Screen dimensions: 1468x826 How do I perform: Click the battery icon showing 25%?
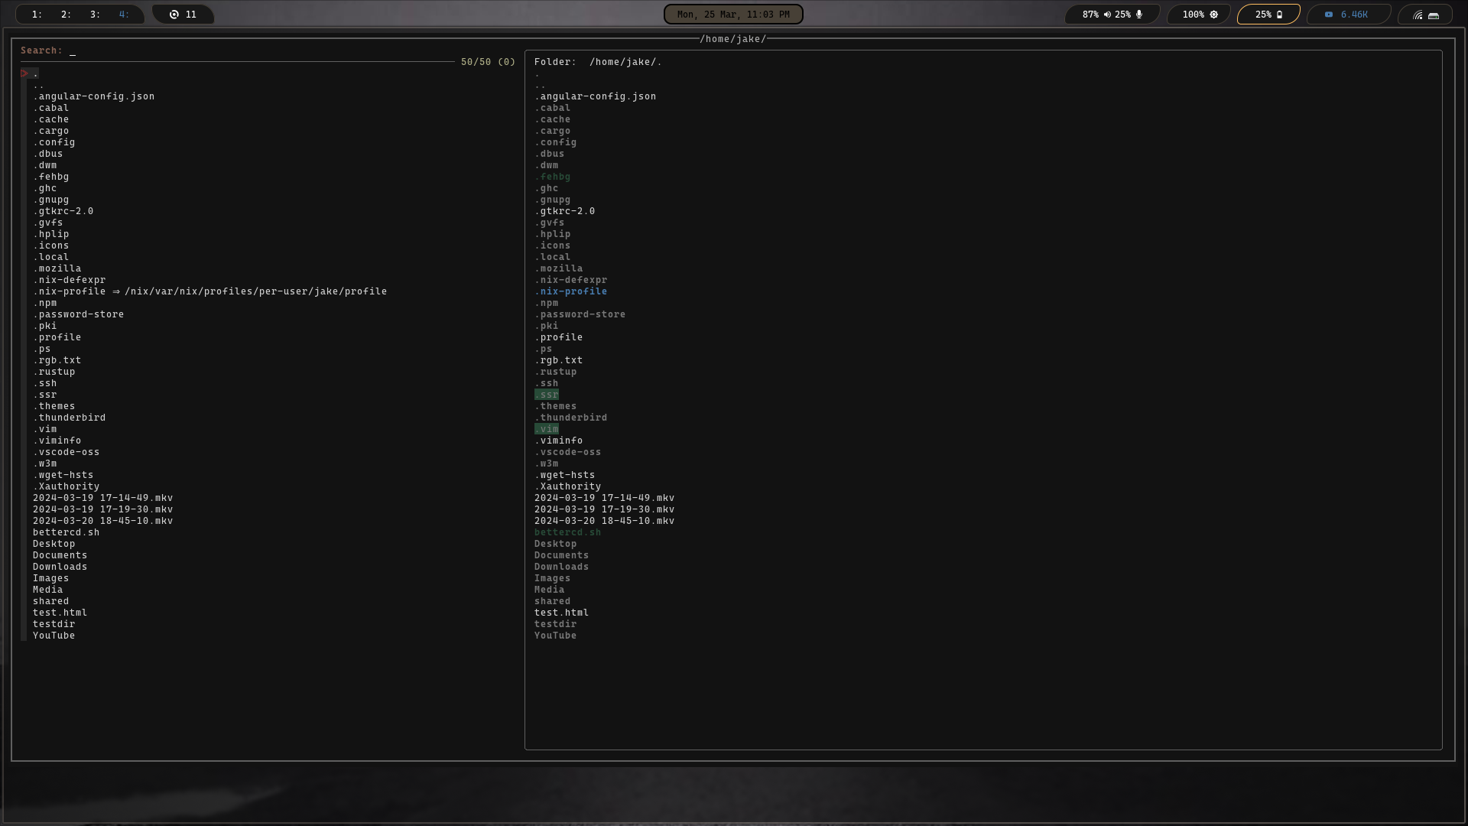click(1279, 15)
